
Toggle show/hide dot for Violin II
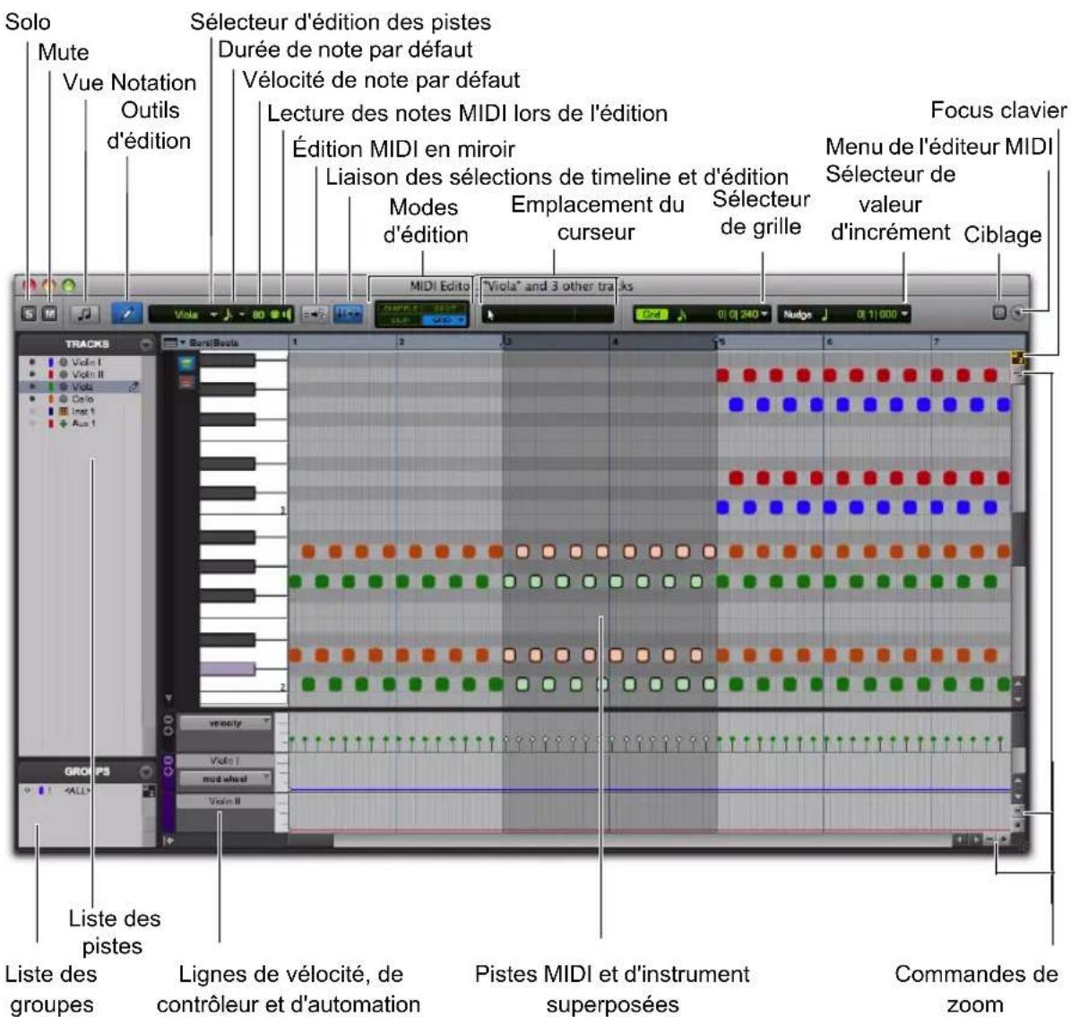32,375
